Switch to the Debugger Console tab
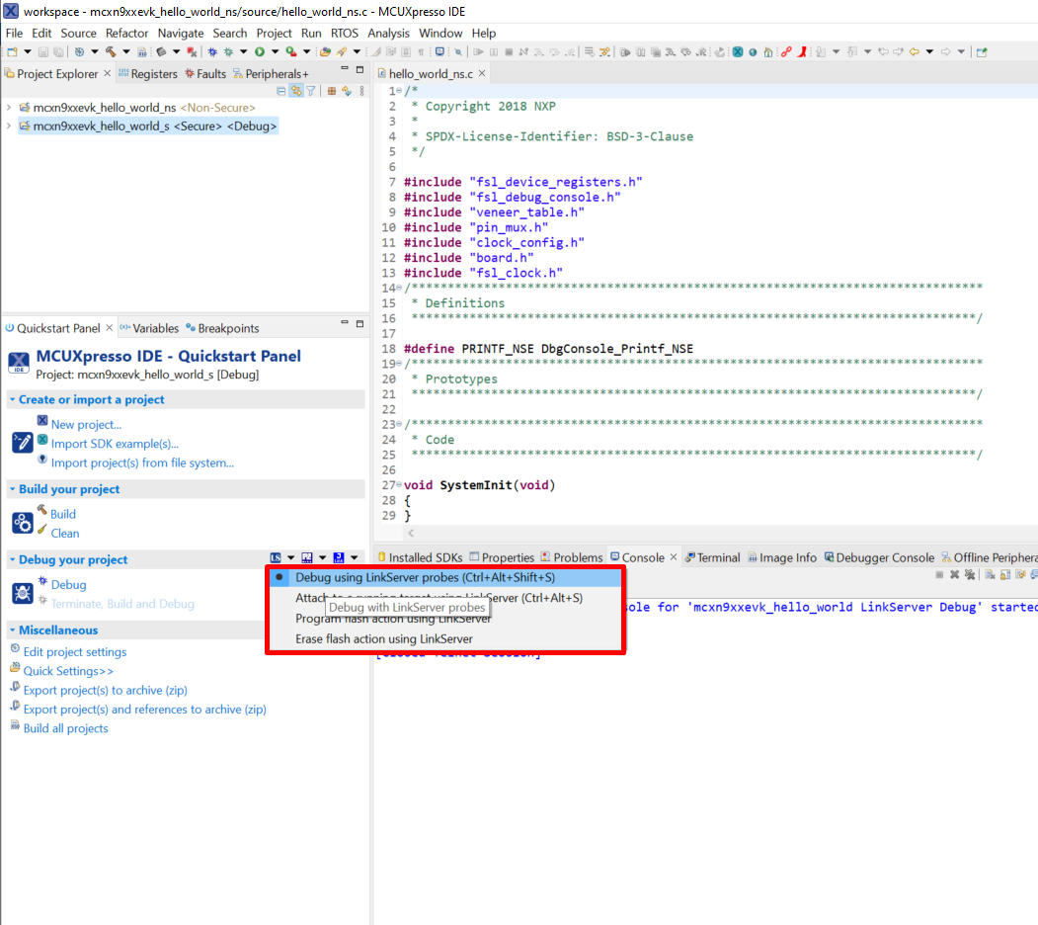Image resolution: width=1038 pixels, height=925 pixels. (x=884, y=557)
